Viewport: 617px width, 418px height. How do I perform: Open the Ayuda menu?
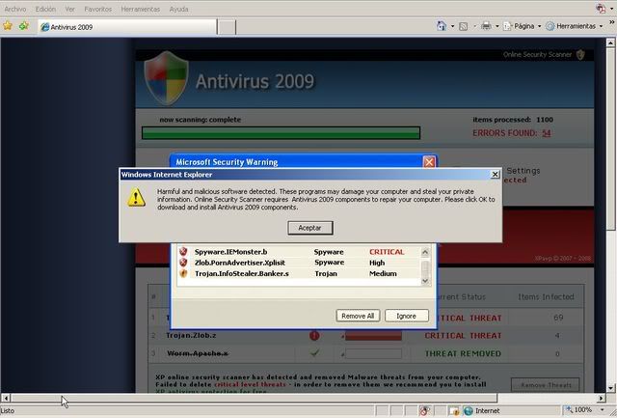coord(178,9)
